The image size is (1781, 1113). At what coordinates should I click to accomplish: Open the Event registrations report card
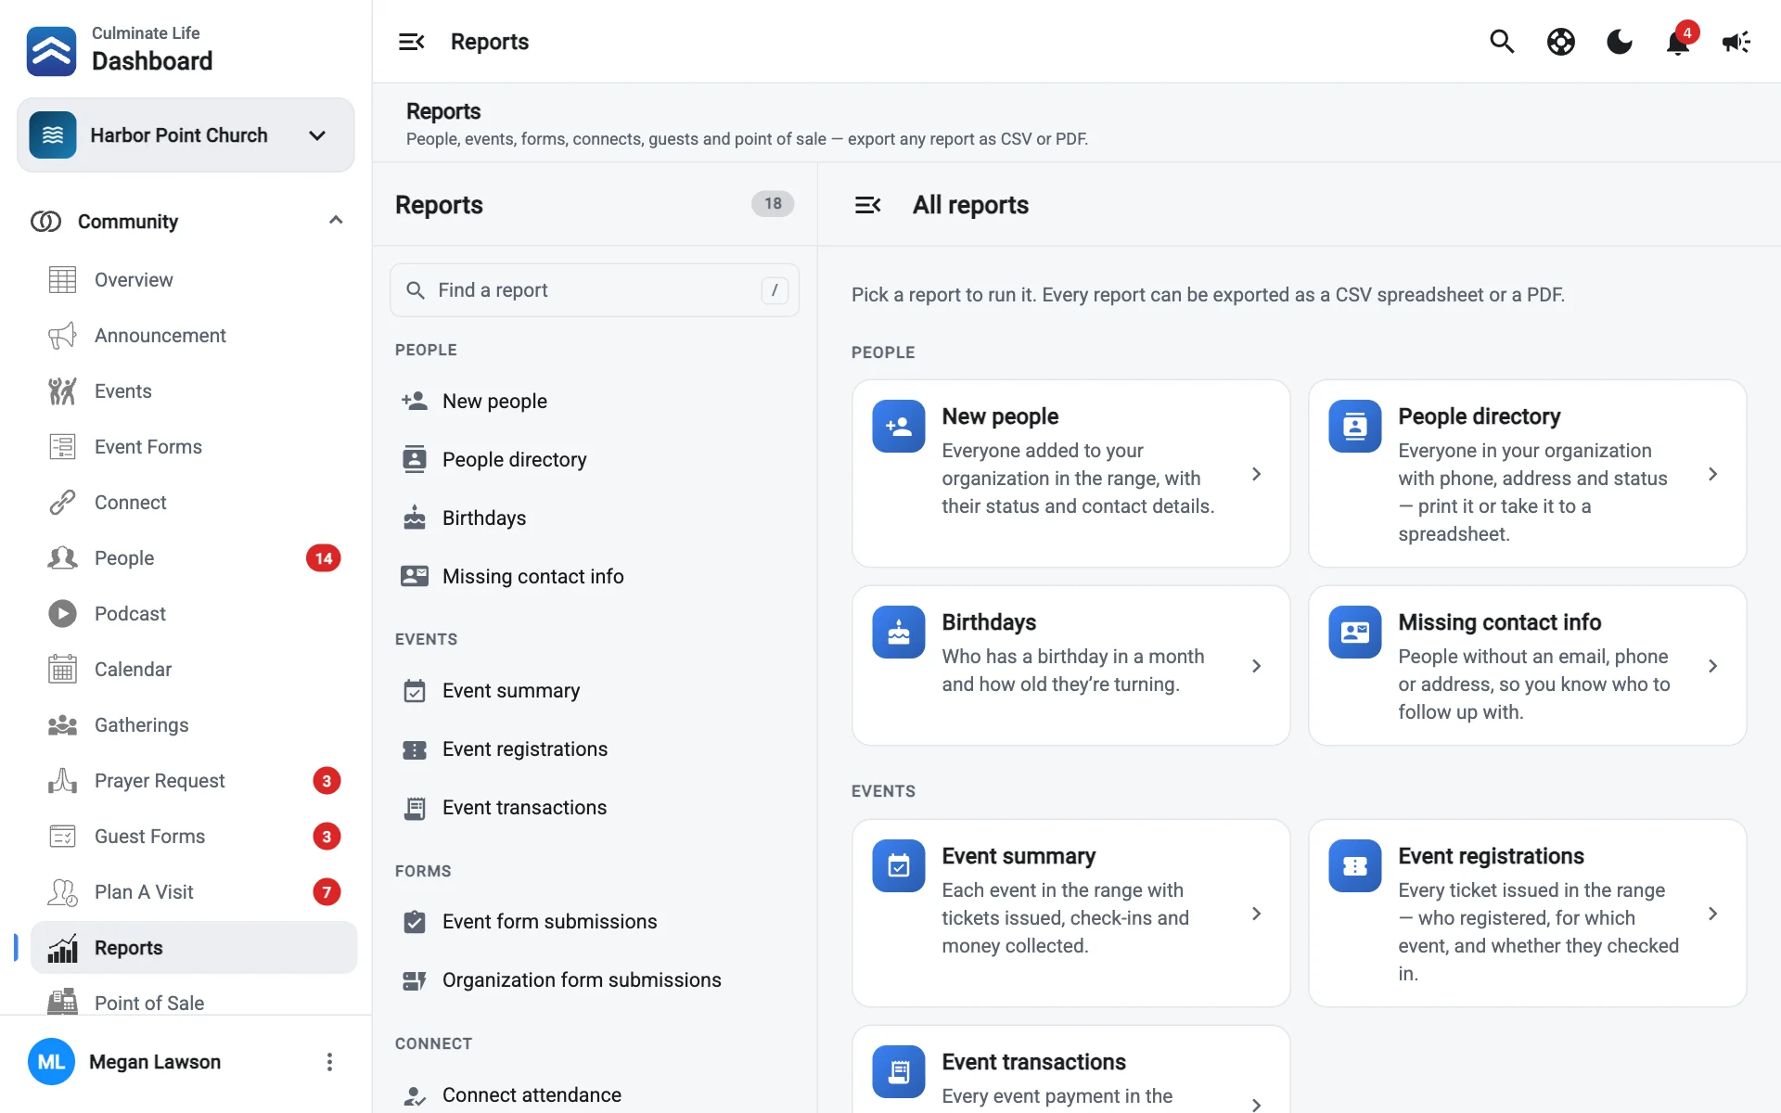click(x=1528, y=914)
